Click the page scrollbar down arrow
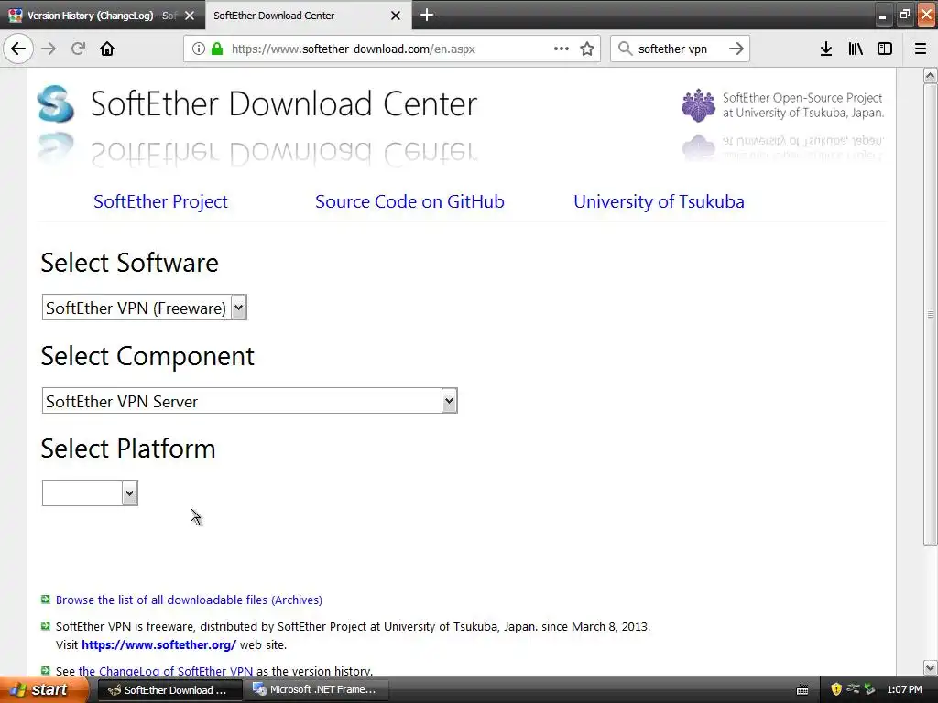Image resolution: width=938 pixels, height=703 pixels. [930, 667]
